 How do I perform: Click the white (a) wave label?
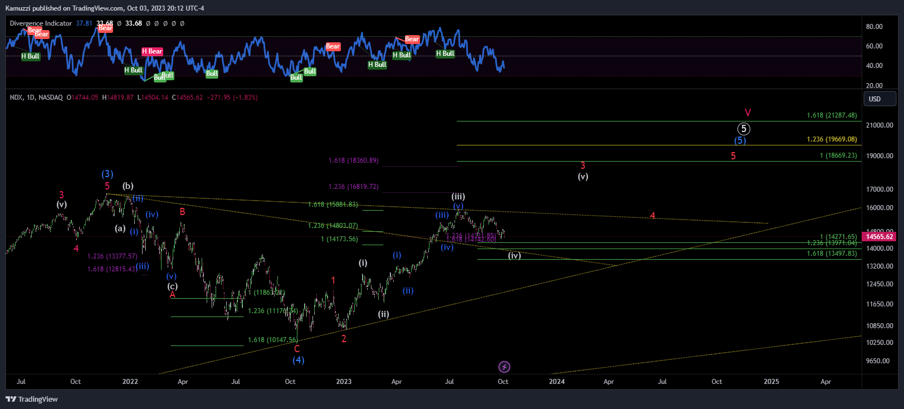click(x=120, y=228)
